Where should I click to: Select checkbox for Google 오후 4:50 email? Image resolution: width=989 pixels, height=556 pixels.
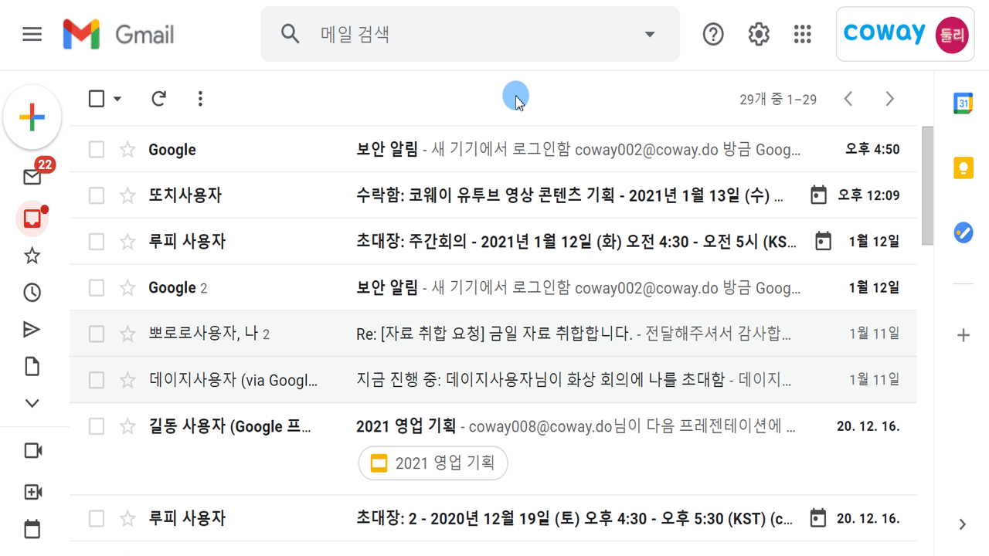(x=97, y=149)
